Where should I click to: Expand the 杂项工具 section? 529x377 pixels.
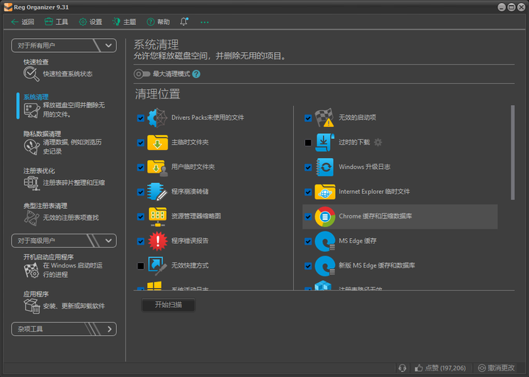pyautogui.click(x=64, y=329)
